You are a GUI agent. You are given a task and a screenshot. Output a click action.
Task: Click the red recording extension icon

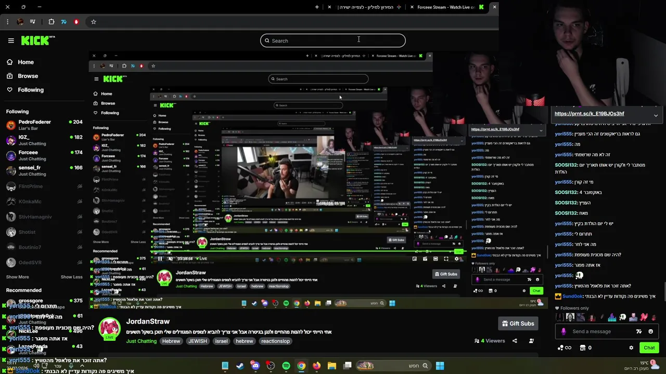(x=76, y=22)
